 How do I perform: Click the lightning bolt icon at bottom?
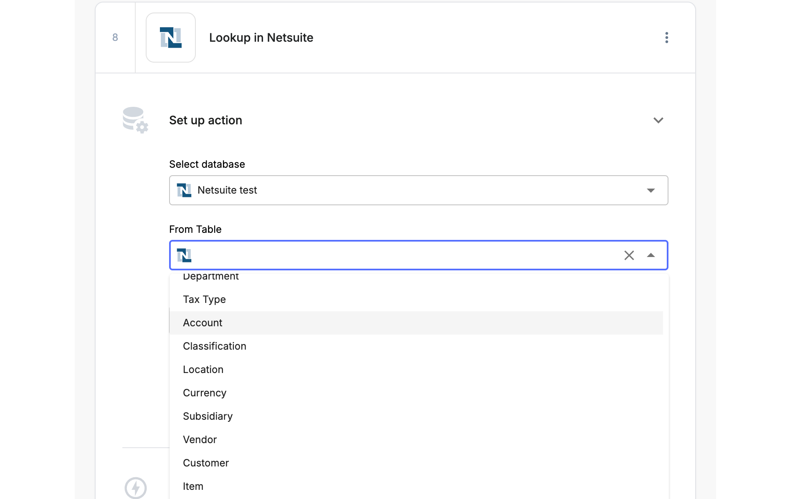136,487
